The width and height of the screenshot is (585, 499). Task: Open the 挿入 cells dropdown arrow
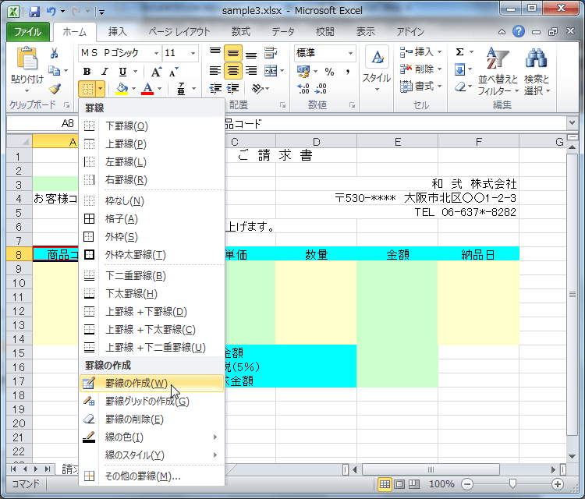click(439, 51)
